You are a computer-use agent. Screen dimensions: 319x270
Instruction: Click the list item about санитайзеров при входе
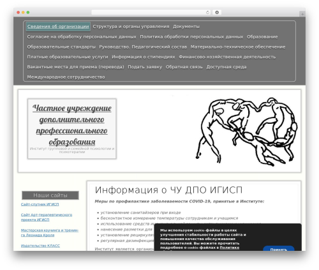(140, 213)
